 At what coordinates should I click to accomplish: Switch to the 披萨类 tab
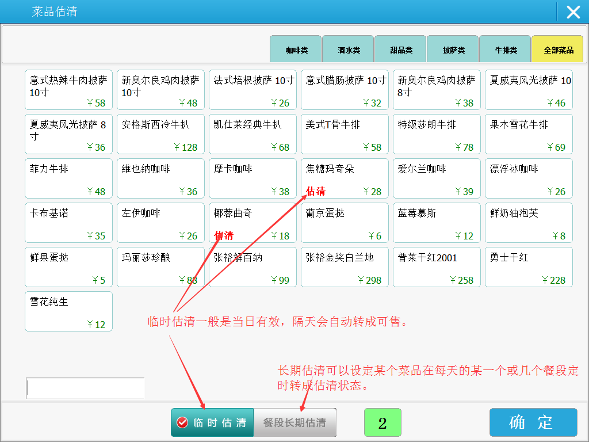(x=453, y=49)
